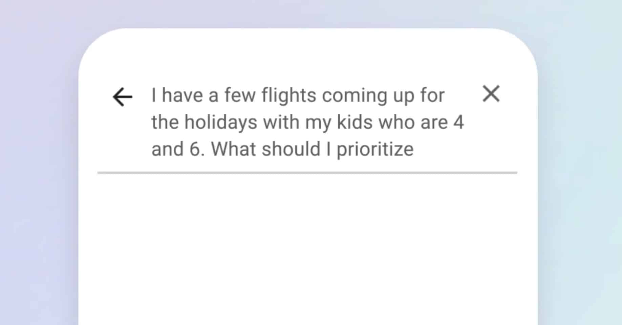Click the back arrow icon

pos(122,97)
